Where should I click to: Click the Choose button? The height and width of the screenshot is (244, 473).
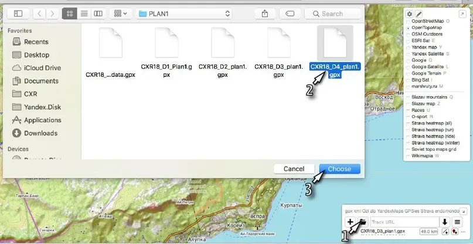[340, 169]
